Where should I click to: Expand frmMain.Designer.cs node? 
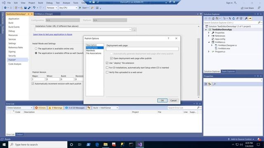(212, 45)
